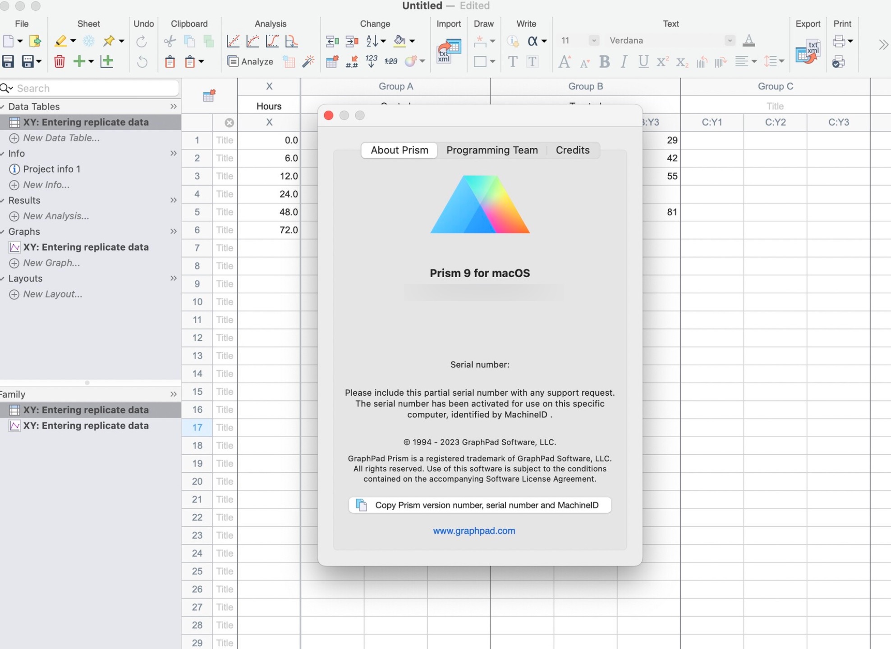Viewport: 891px width, 649px height.
Task: Toggle Italic text formatting
Action: point(624,62)
